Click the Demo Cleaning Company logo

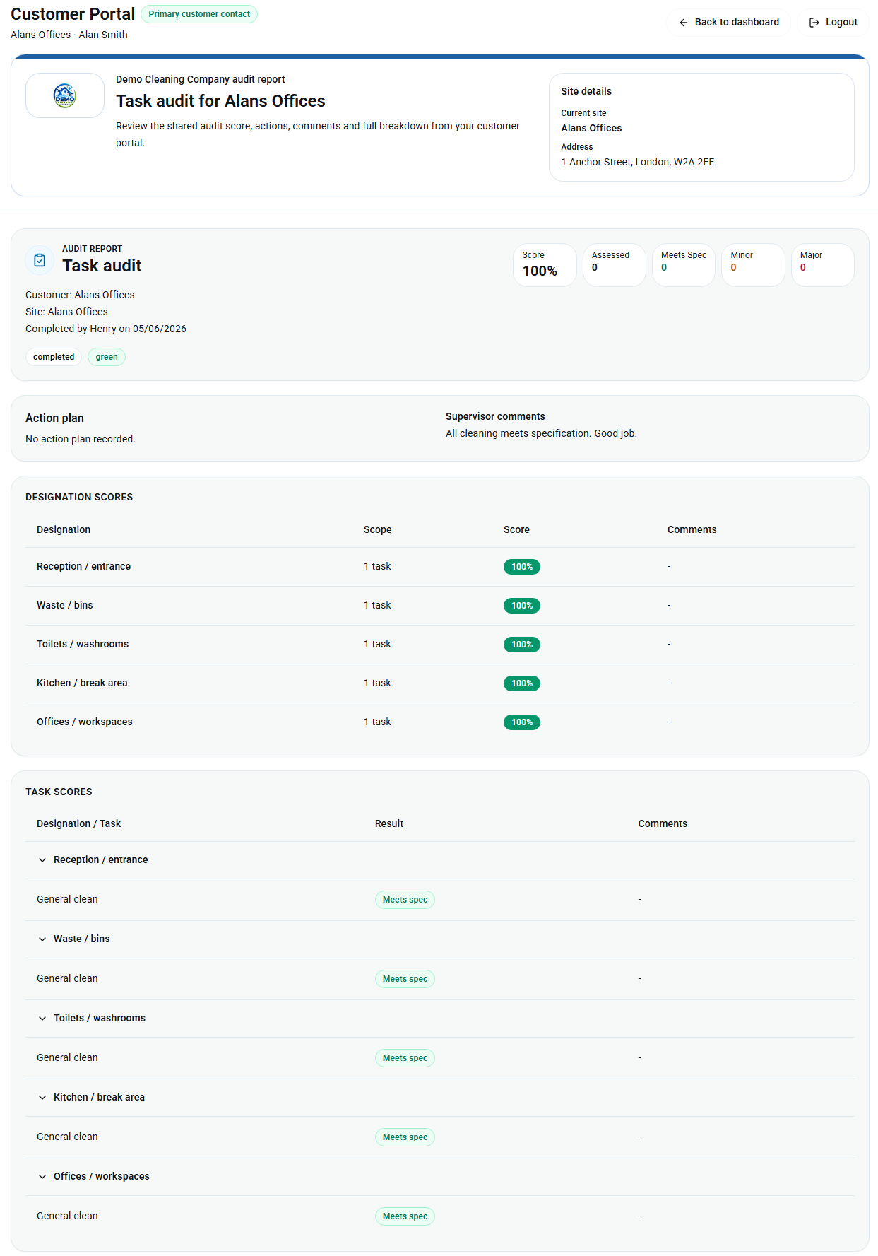(65, 95)
